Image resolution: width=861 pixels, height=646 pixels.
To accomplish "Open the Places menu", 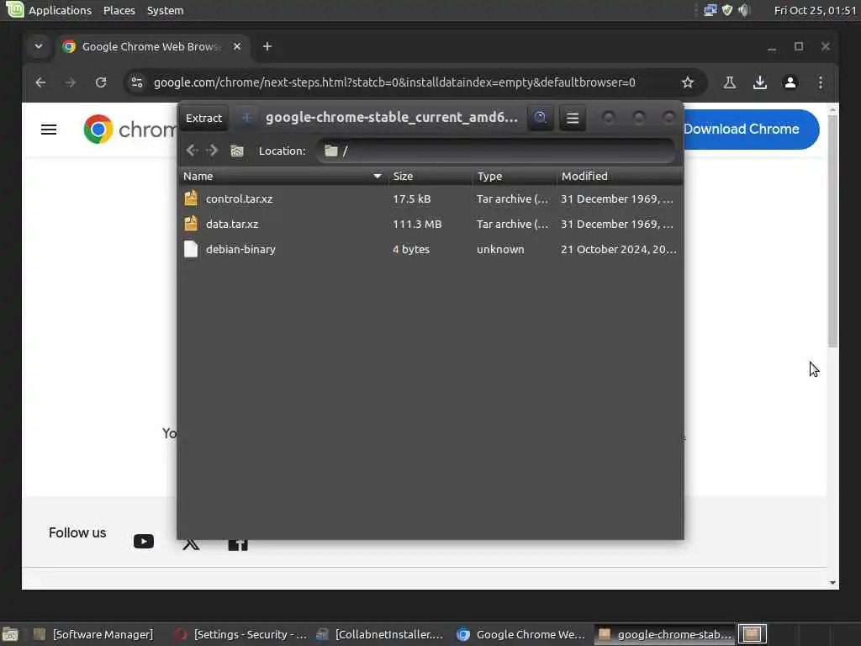I will [x=119, y=10].
